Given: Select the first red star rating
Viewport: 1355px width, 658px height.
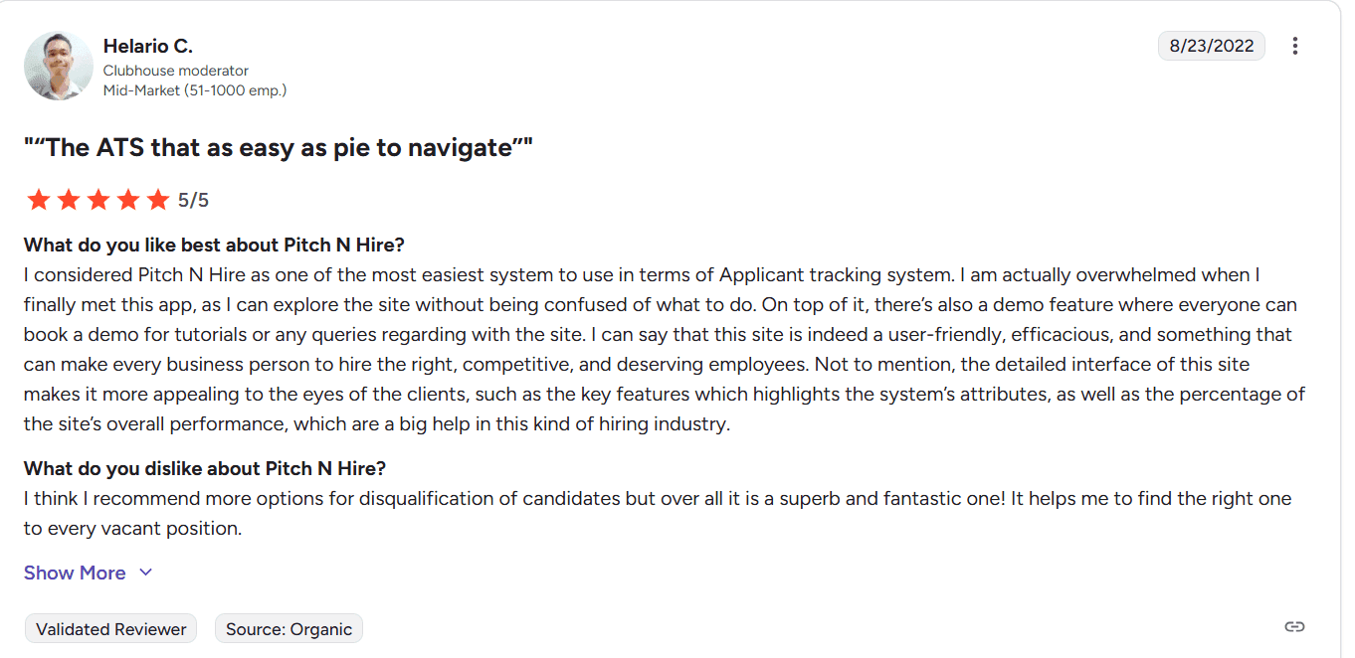Looking at the screenshot, I should tap(39, 199).
